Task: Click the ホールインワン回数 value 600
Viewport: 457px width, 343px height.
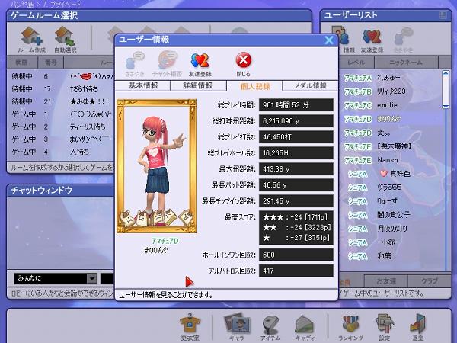Action: [296, 255]
